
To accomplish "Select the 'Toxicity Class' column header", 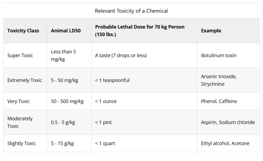I will point(23,30).
